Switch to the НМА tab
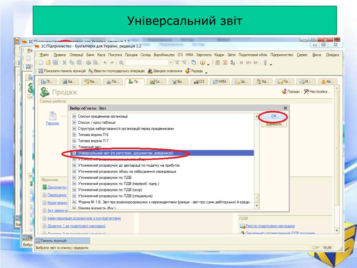The image size is (357, 268). click(220, 81)
